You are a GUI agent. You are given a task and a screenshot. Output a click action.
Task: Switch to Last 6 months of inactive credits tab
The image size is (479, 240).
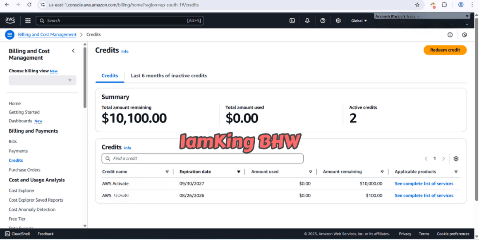coord(169,76)
